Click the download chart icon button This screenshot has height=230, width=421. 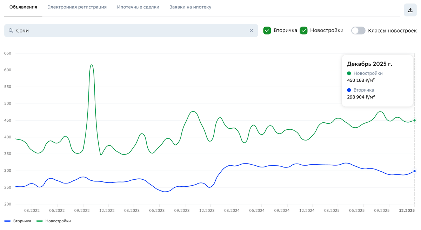(x=410, y=10)
